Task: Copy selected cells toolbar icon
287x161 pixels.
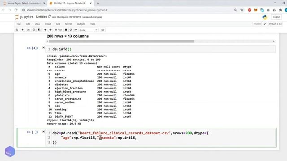Action: tap(34, 30)
